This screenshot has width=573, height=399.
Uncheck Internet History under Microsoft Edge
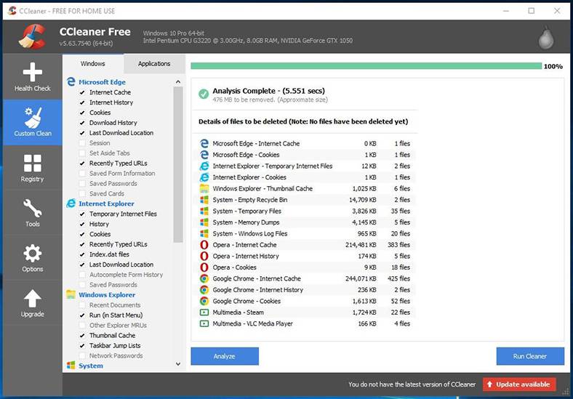(82, 102)
